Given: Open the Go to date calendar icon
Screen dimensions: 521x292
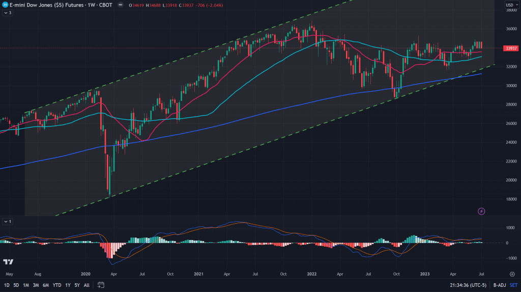Looking at the screenshot, I should 101,285.
